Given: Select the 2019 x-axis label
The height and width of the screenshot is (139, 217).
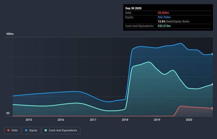Looking at the screenshot, I should click(x=157, y=120).
